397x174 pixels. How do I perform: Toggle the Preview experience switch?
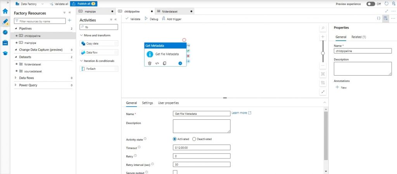coord(371,4)
